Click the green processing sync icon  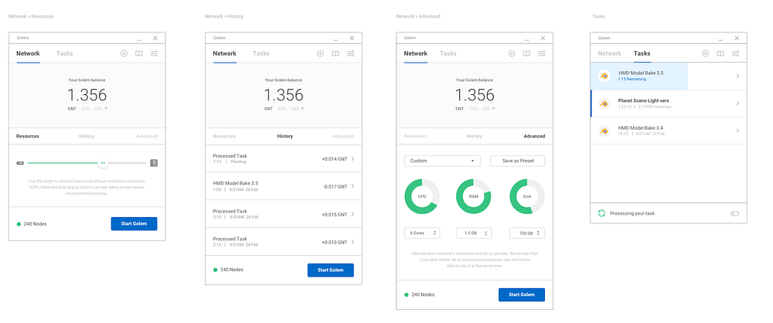coord(601,213)
